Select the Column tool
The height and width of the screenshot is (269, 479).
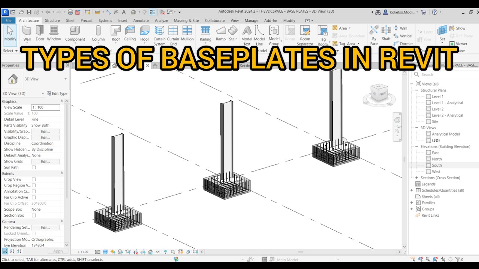98,33
